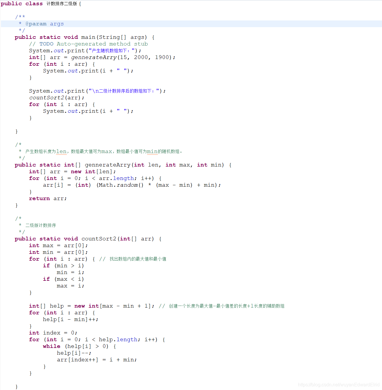Click the comment starting "创建一个长度为最大值"

click(x=226, y=306)
